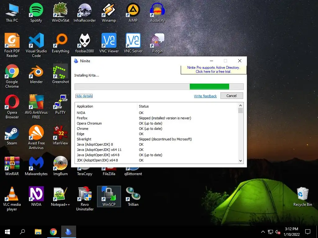
Task: Click the Notepad++ desktop icon
Action: coord(61,197)
